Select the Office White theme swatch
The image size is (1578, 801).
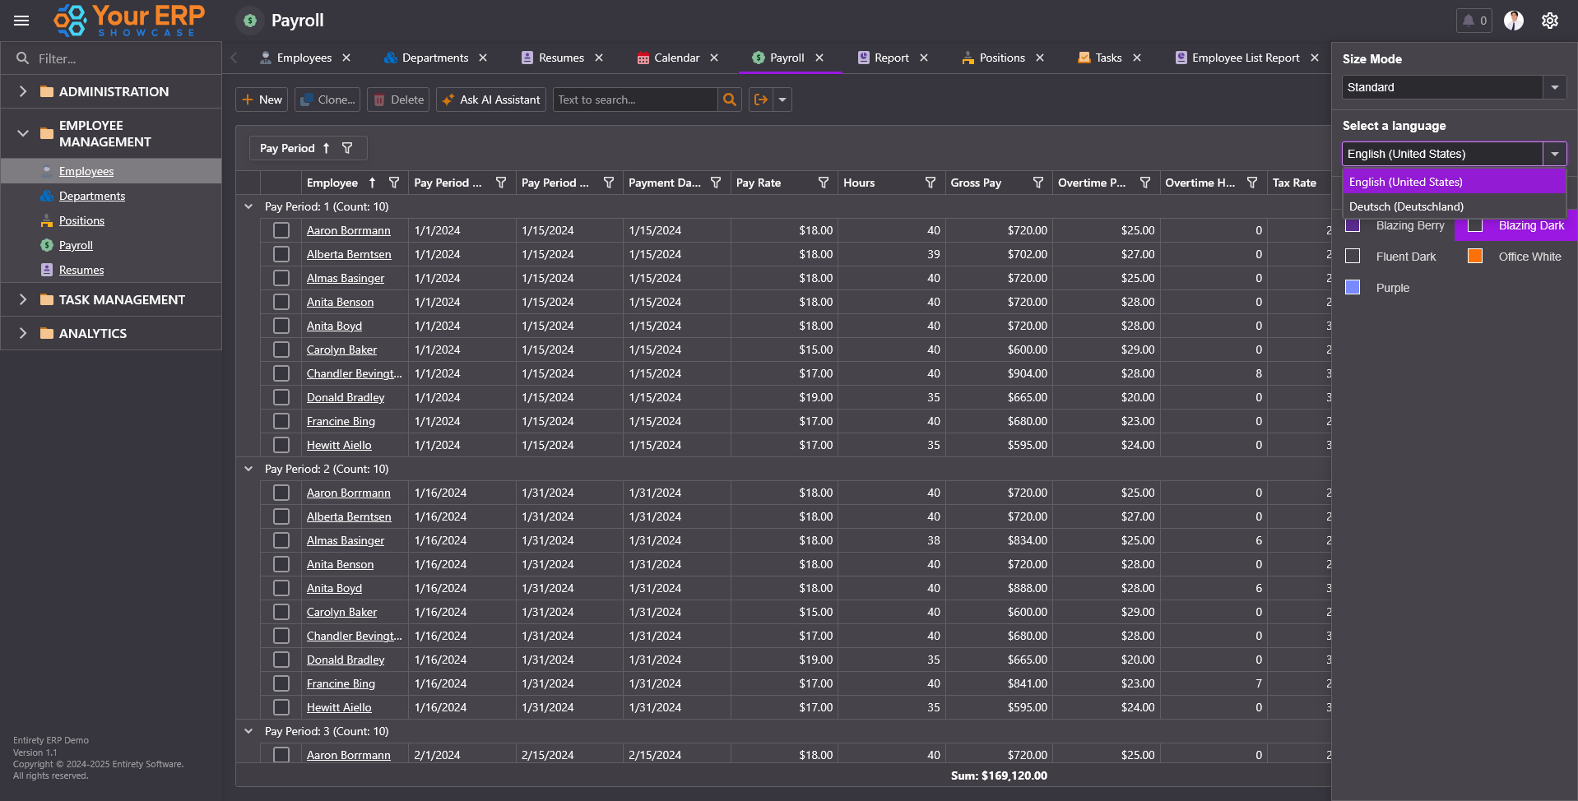(x=1475, y=257)
